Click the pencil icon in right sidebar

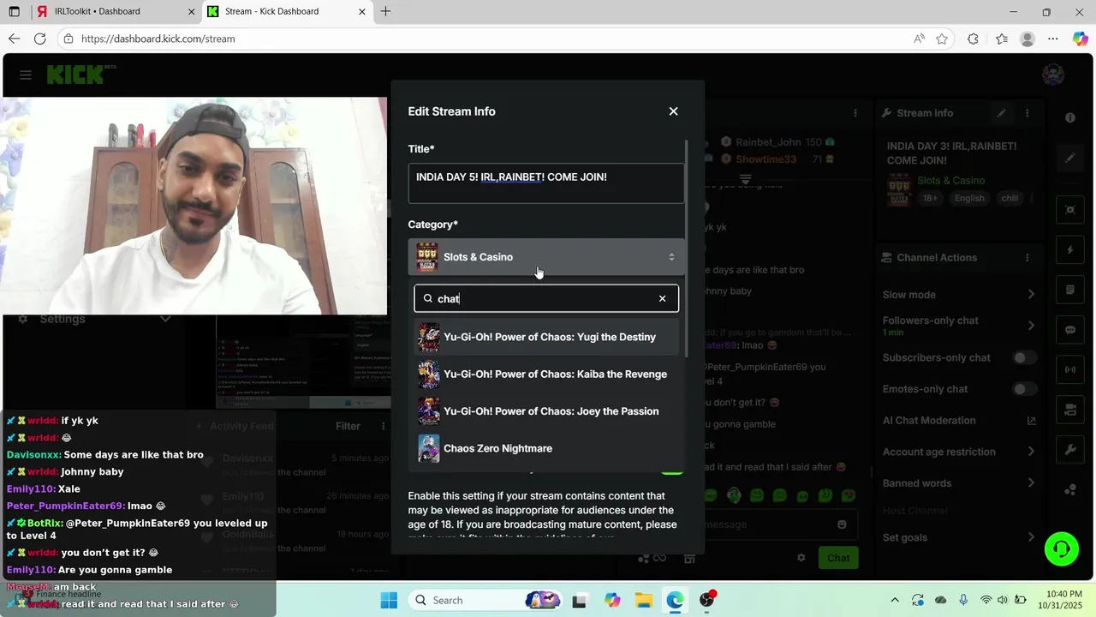coord(1070,159)
